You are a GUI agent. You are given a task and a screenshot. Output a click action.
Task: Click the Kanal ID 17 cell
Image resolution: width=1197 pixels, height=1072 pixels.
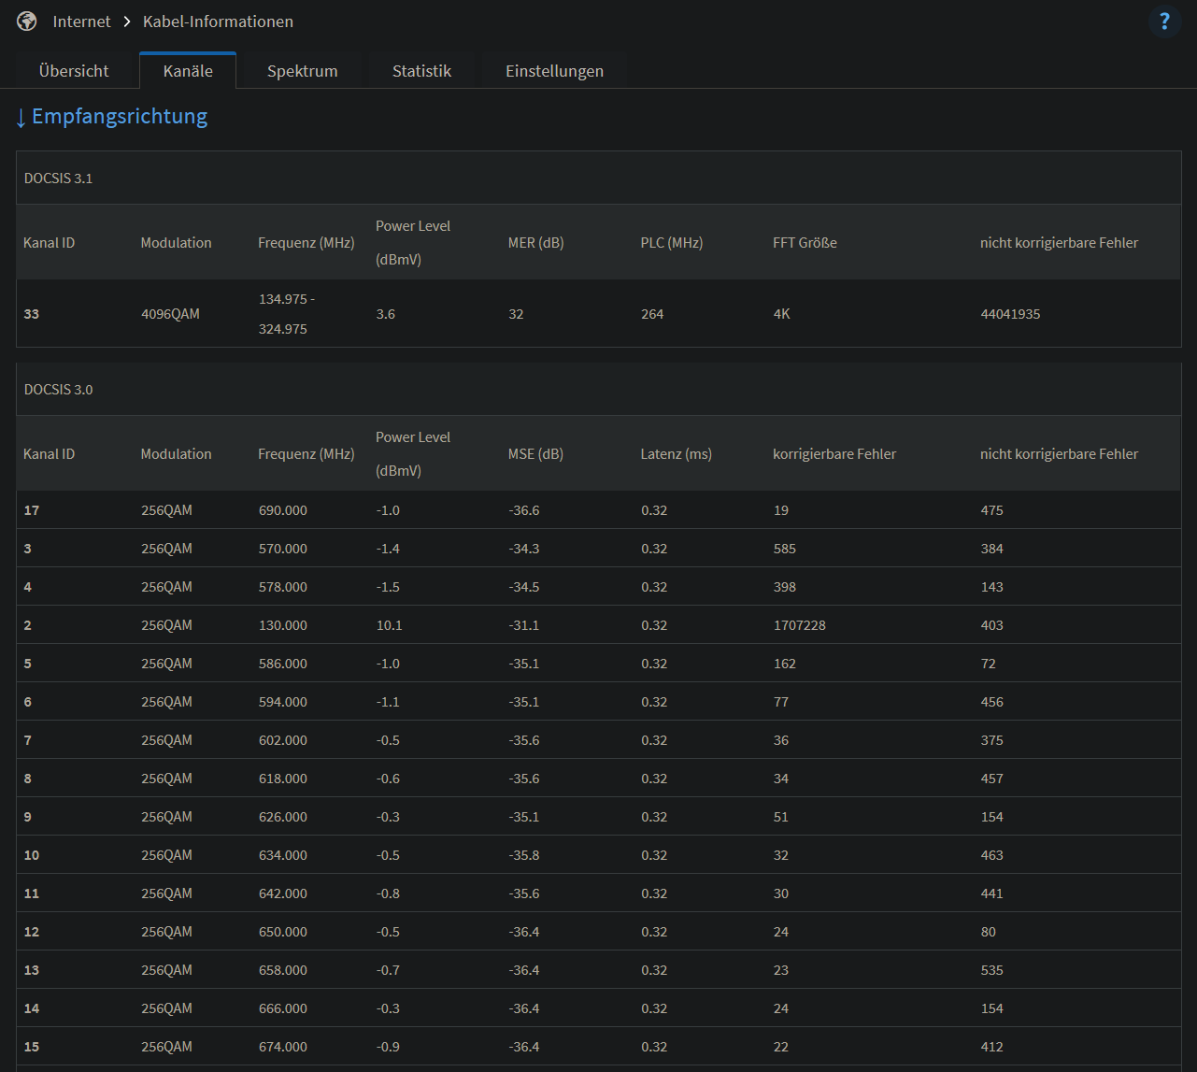click(x=32, y=510)
